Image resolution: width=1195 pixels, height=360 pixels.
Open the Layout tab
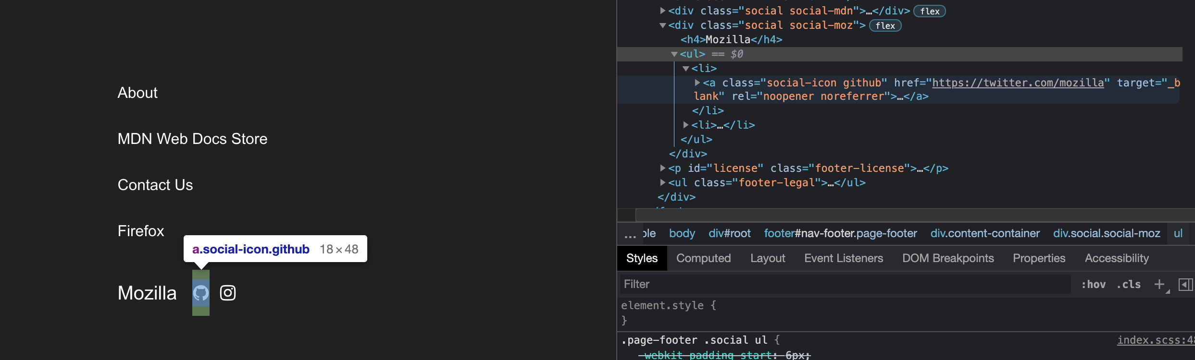768,258
